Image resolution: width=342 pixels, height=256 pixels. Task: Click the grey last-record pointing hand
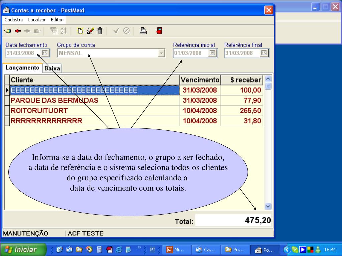(37, 31)
